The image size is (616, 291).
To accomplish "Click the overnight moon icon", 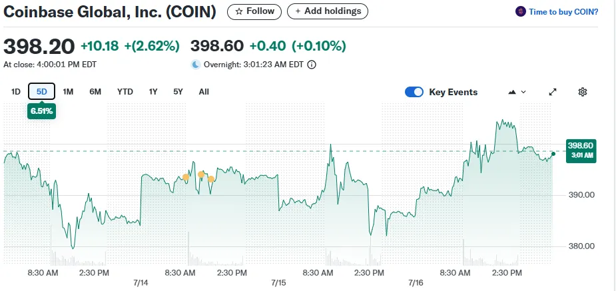I will click(x=196, y=65).
